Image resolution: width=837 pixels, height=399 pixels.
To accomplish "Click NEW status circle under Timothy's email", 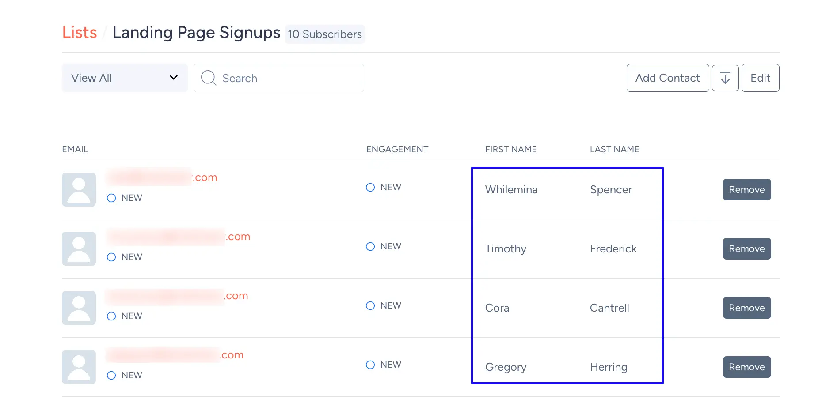I will [x=111, y=257].
